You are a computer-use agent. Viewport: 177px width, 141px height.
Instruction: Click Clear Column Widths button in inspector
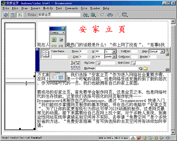[x=78, y=63]
